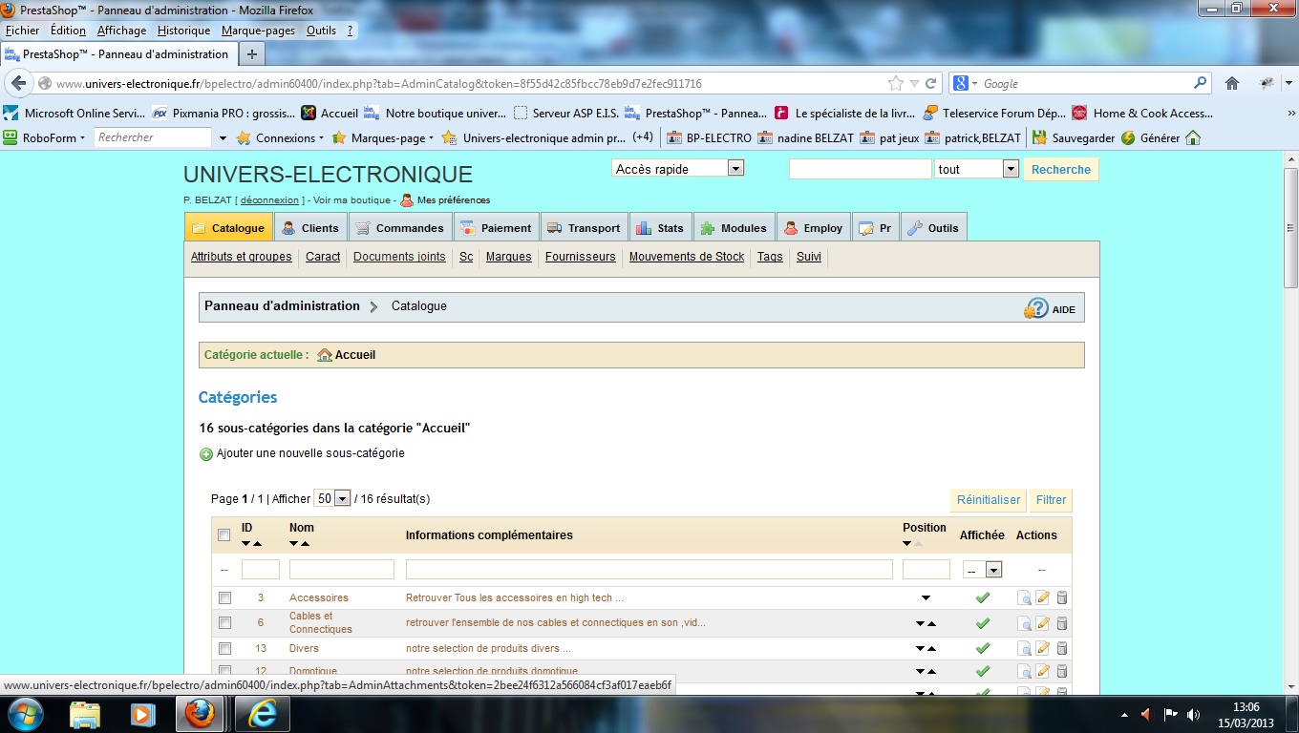Tick the select-all checkbox in table header
The height and width of the screenshot is (733, 1299).
coord(224,535)
